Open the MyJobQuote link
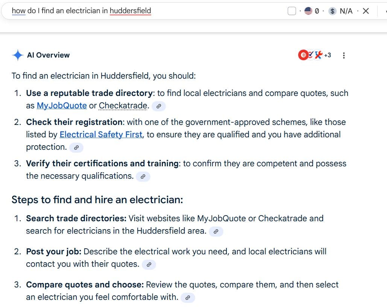The width and height of the screenshot is (387, 307). [x=62, y=106]
